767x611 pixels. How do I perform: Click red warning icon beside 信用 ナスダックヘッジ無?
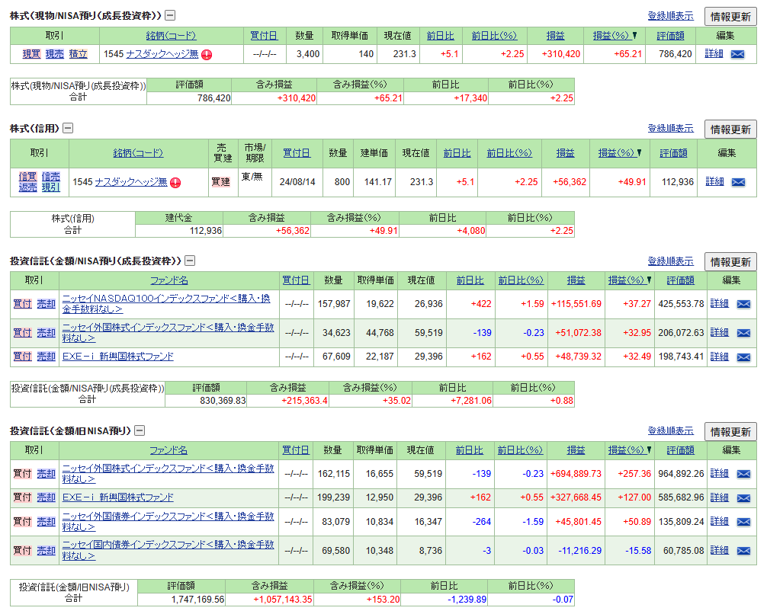point(175,183)
